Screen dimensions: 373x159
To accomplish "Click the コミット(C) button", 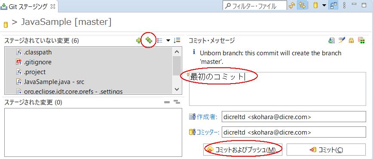I will 326,150.
